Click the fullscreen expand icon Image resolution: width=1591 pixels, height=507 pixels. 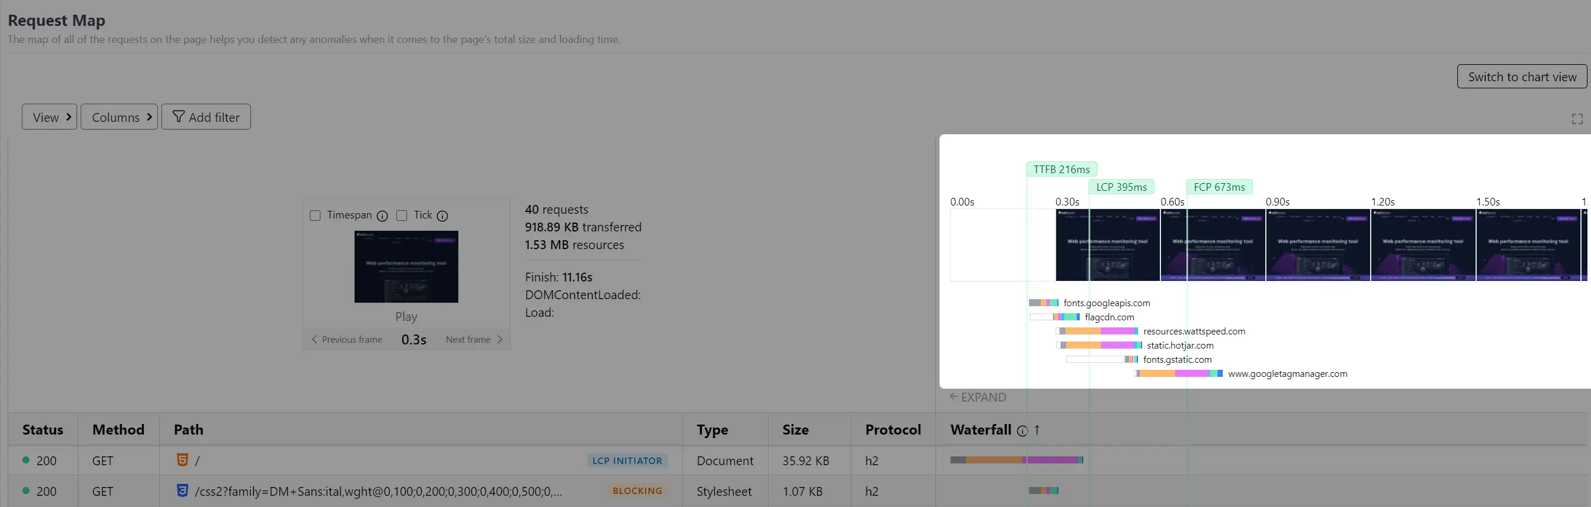point(1577,119)
